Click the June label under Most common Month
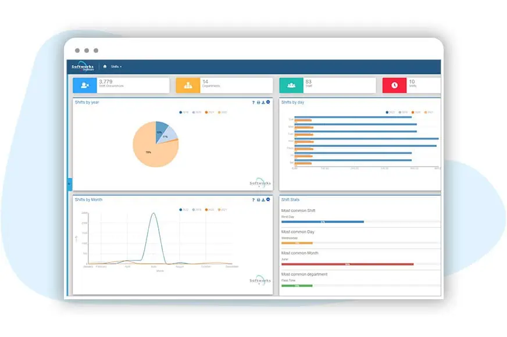 285,259
